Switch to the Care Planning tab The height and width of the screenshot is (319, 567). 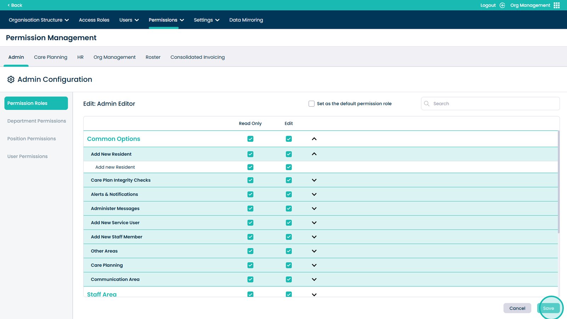tap(51, 57)
